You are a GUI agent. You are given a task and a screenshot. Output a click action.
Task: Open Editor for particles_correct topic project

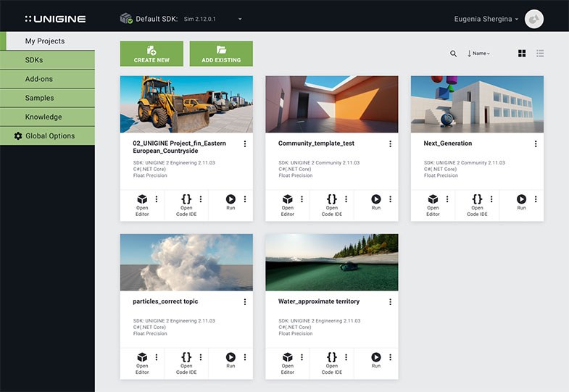pos(142,361)
